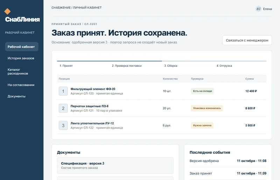The height and width of the screenshot is (180, 280).
Task: Click the orange diamond СнабЛиния logo icon
Action: coord(7,12)
